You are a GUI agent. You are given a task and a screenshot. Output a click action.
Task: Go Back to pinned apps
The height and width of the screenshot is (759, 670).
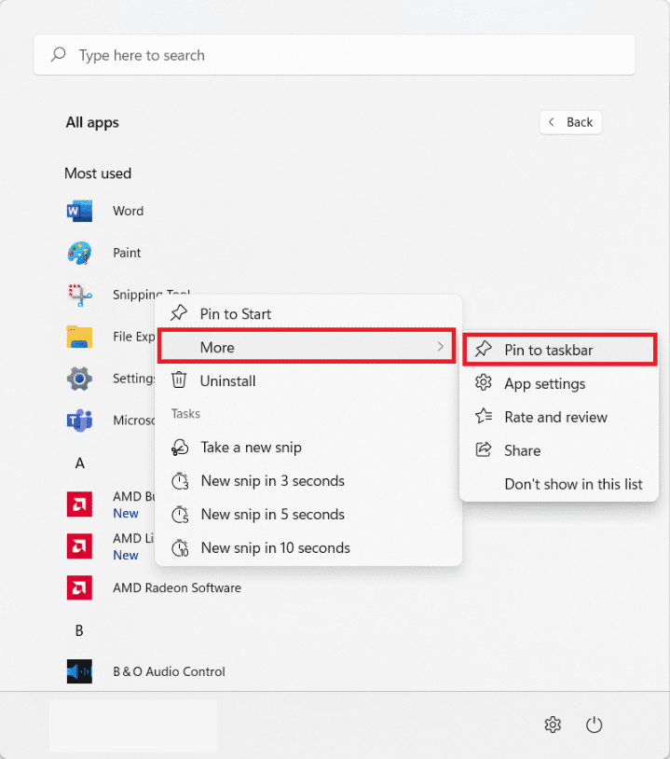[570, 122]
